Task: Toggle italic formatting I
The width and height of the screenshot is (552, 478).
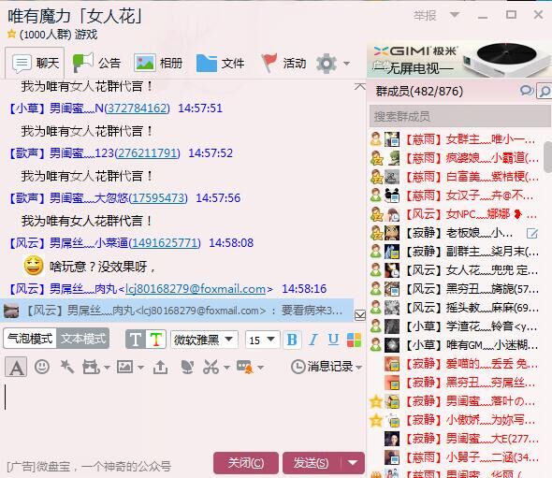Action: (x=313, y=340)
